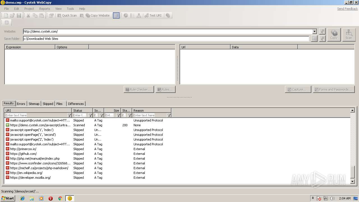Open the Status code column filter dropdown
Image resolution: width=359 pixels, height=202 pixels.
(130, 115)
